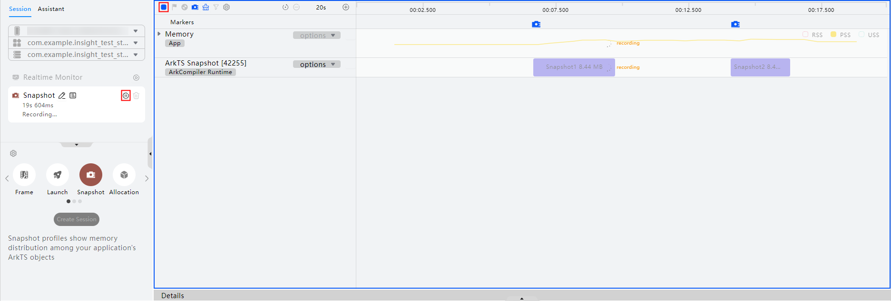Click the second camera marker on Markers row
Image resolution: width=891 pixels, height=301 pixels.
point(735,24)
